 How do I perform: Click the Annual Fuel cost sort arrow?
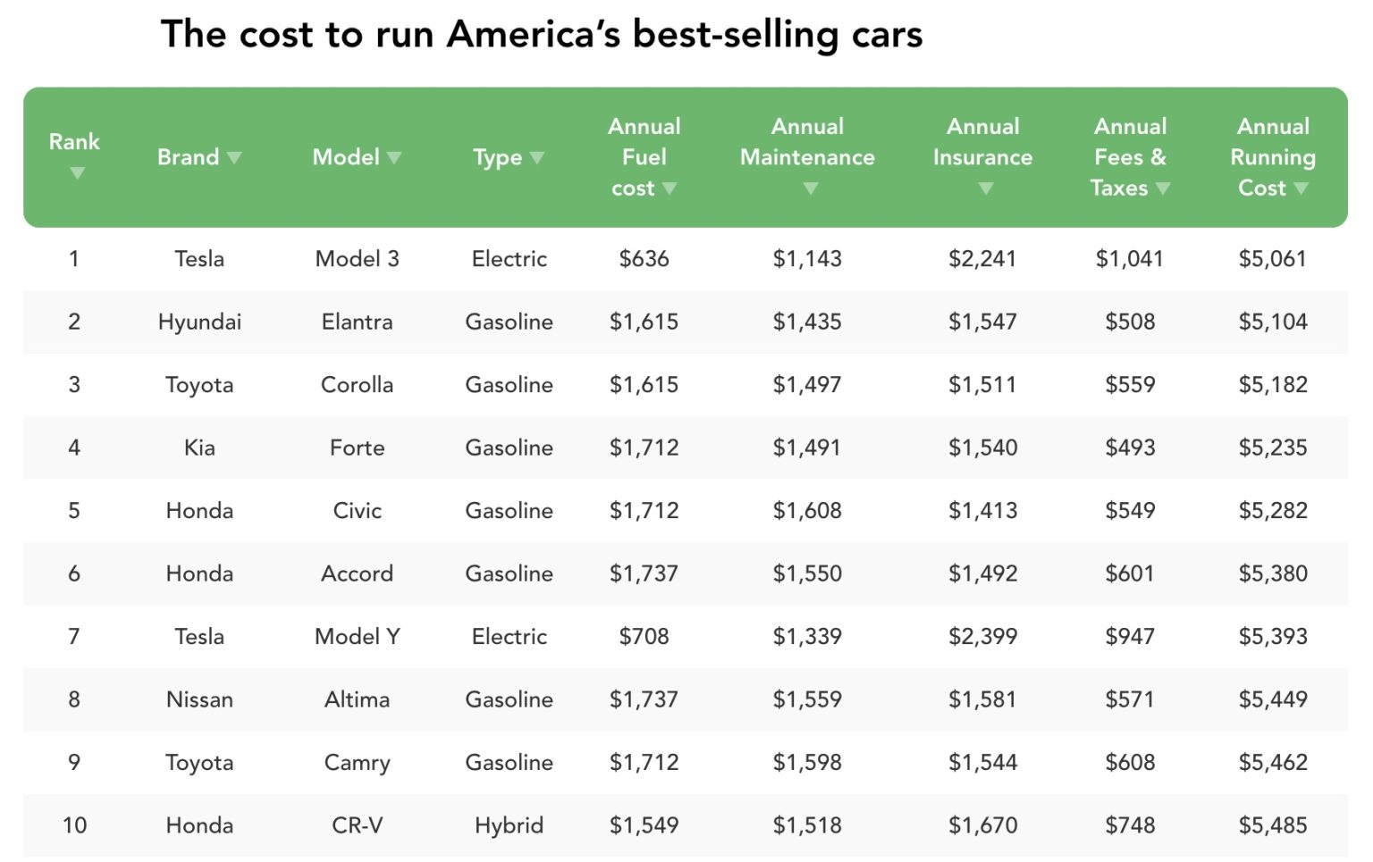pyautogui.click(x=670, y=188)
